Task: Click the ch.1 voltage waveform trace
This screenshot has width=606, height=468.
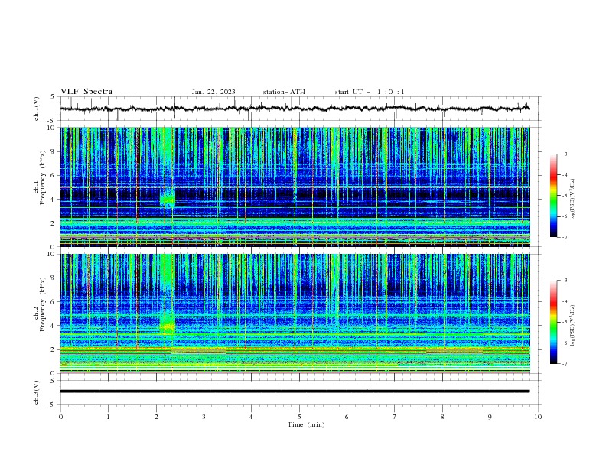Action: pyautogui.click(x=295, y=109)
